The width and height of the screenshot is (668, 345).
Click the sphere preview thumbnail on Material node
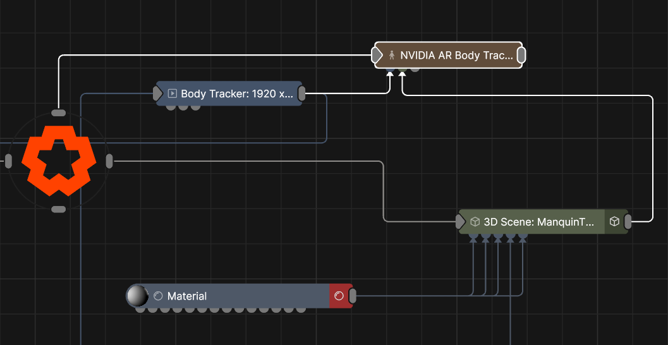pyautogui.click(x=137, y=296)
